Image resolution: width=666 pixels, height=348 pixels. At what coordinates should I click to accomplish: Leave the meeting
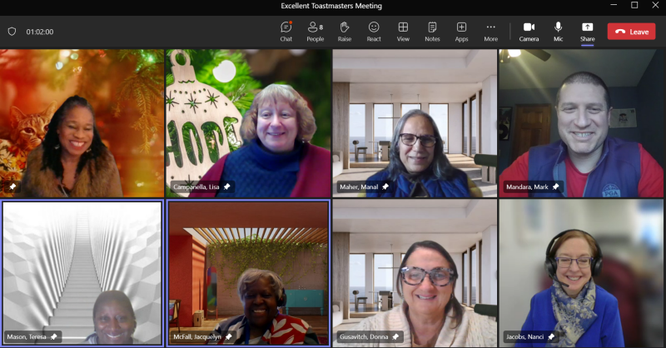tap(632, 32)
